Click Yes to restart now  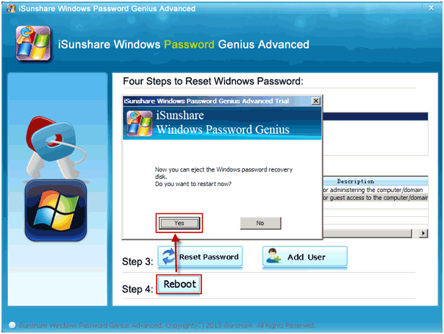[179, 223]
